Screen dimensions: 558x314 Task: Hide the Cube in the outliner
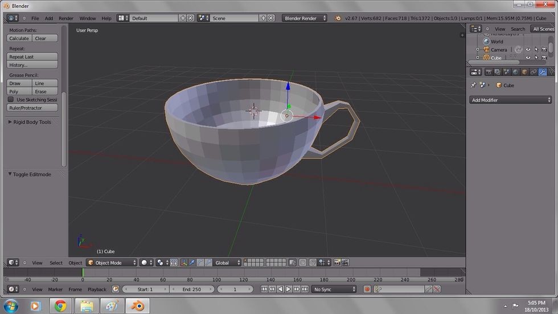tap(528, 58)
